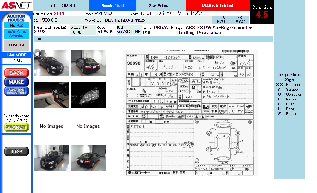317x193 pixels.
Task: Click the Auction Houses header
Action: pyautogui.click(x=16, y=18)
